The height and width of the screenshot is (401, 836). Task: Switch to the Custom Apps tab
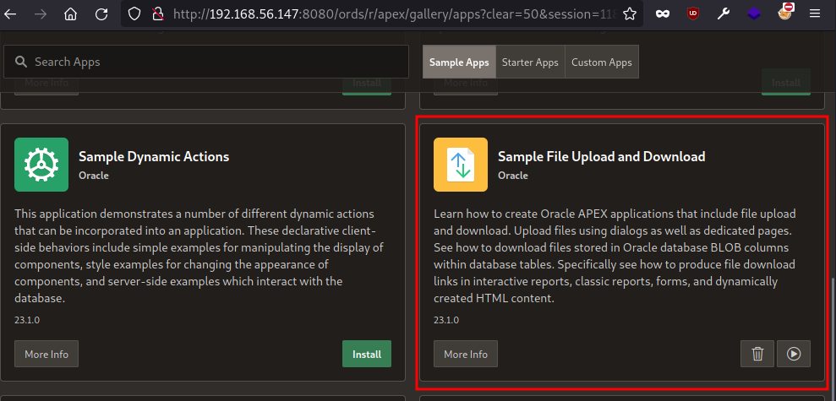(601, 62)
